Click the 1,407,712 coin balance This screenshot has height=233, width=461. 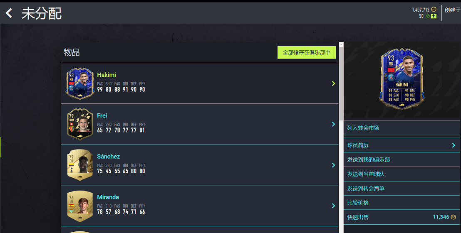click(420, 10)
